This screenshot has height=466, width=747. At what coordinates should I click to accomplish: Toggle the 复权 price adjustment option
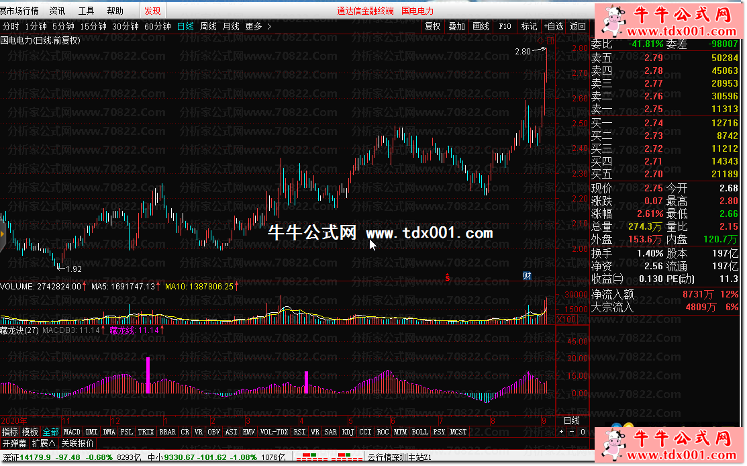tap(433, 26)
